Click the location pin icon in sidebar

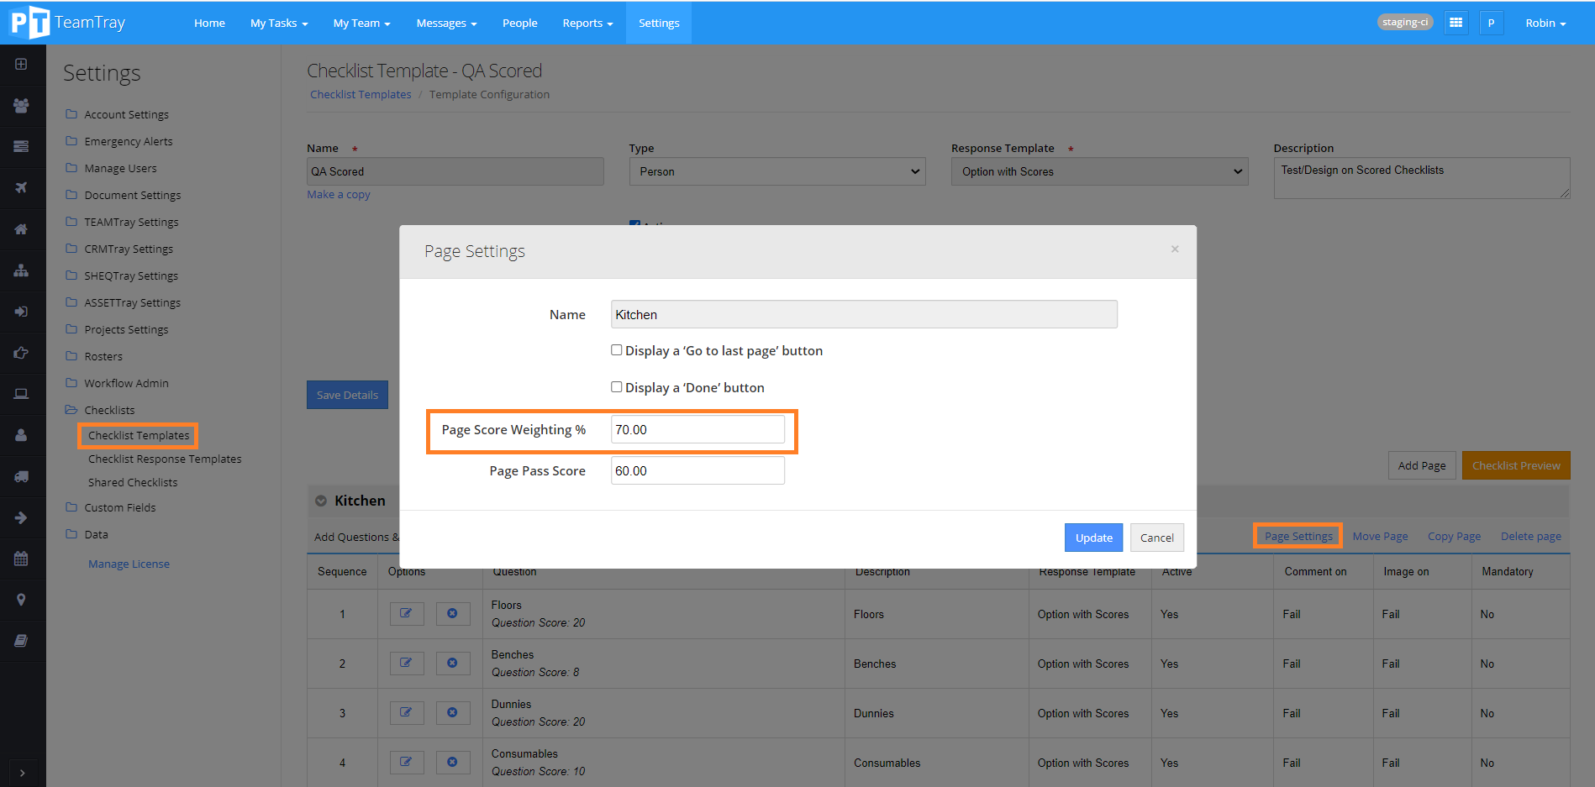coord(20,599)
